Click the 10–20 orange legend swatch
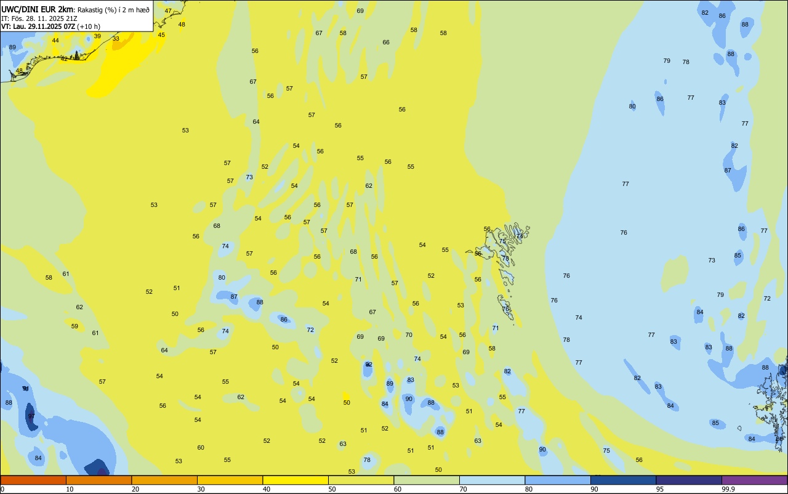 98,480
